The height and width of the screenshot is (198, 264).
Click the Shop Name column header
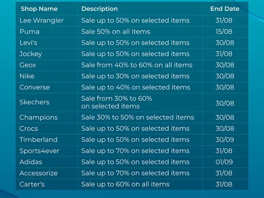(39, 9)
